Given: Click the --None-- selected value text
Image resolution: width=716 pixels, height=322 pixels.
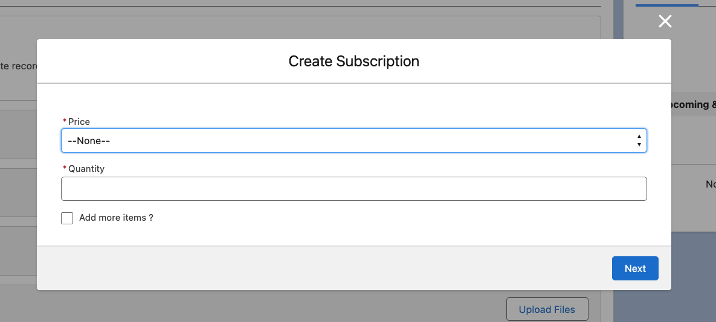Looking at the screenshot, I should pos(89,140).
